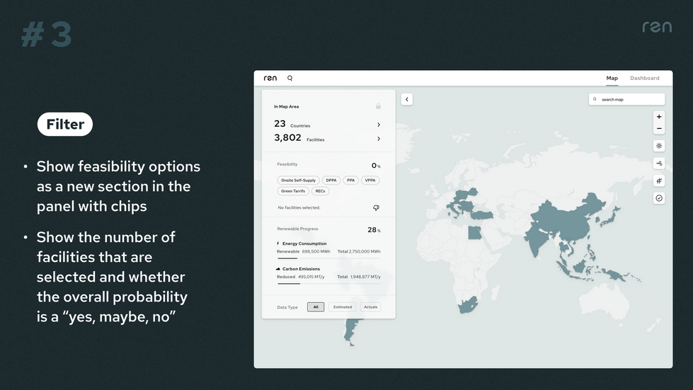Collapse the side panel with arrow button
Image resolution: width=693 pixels, height=390 pixels.
(406, 100)
